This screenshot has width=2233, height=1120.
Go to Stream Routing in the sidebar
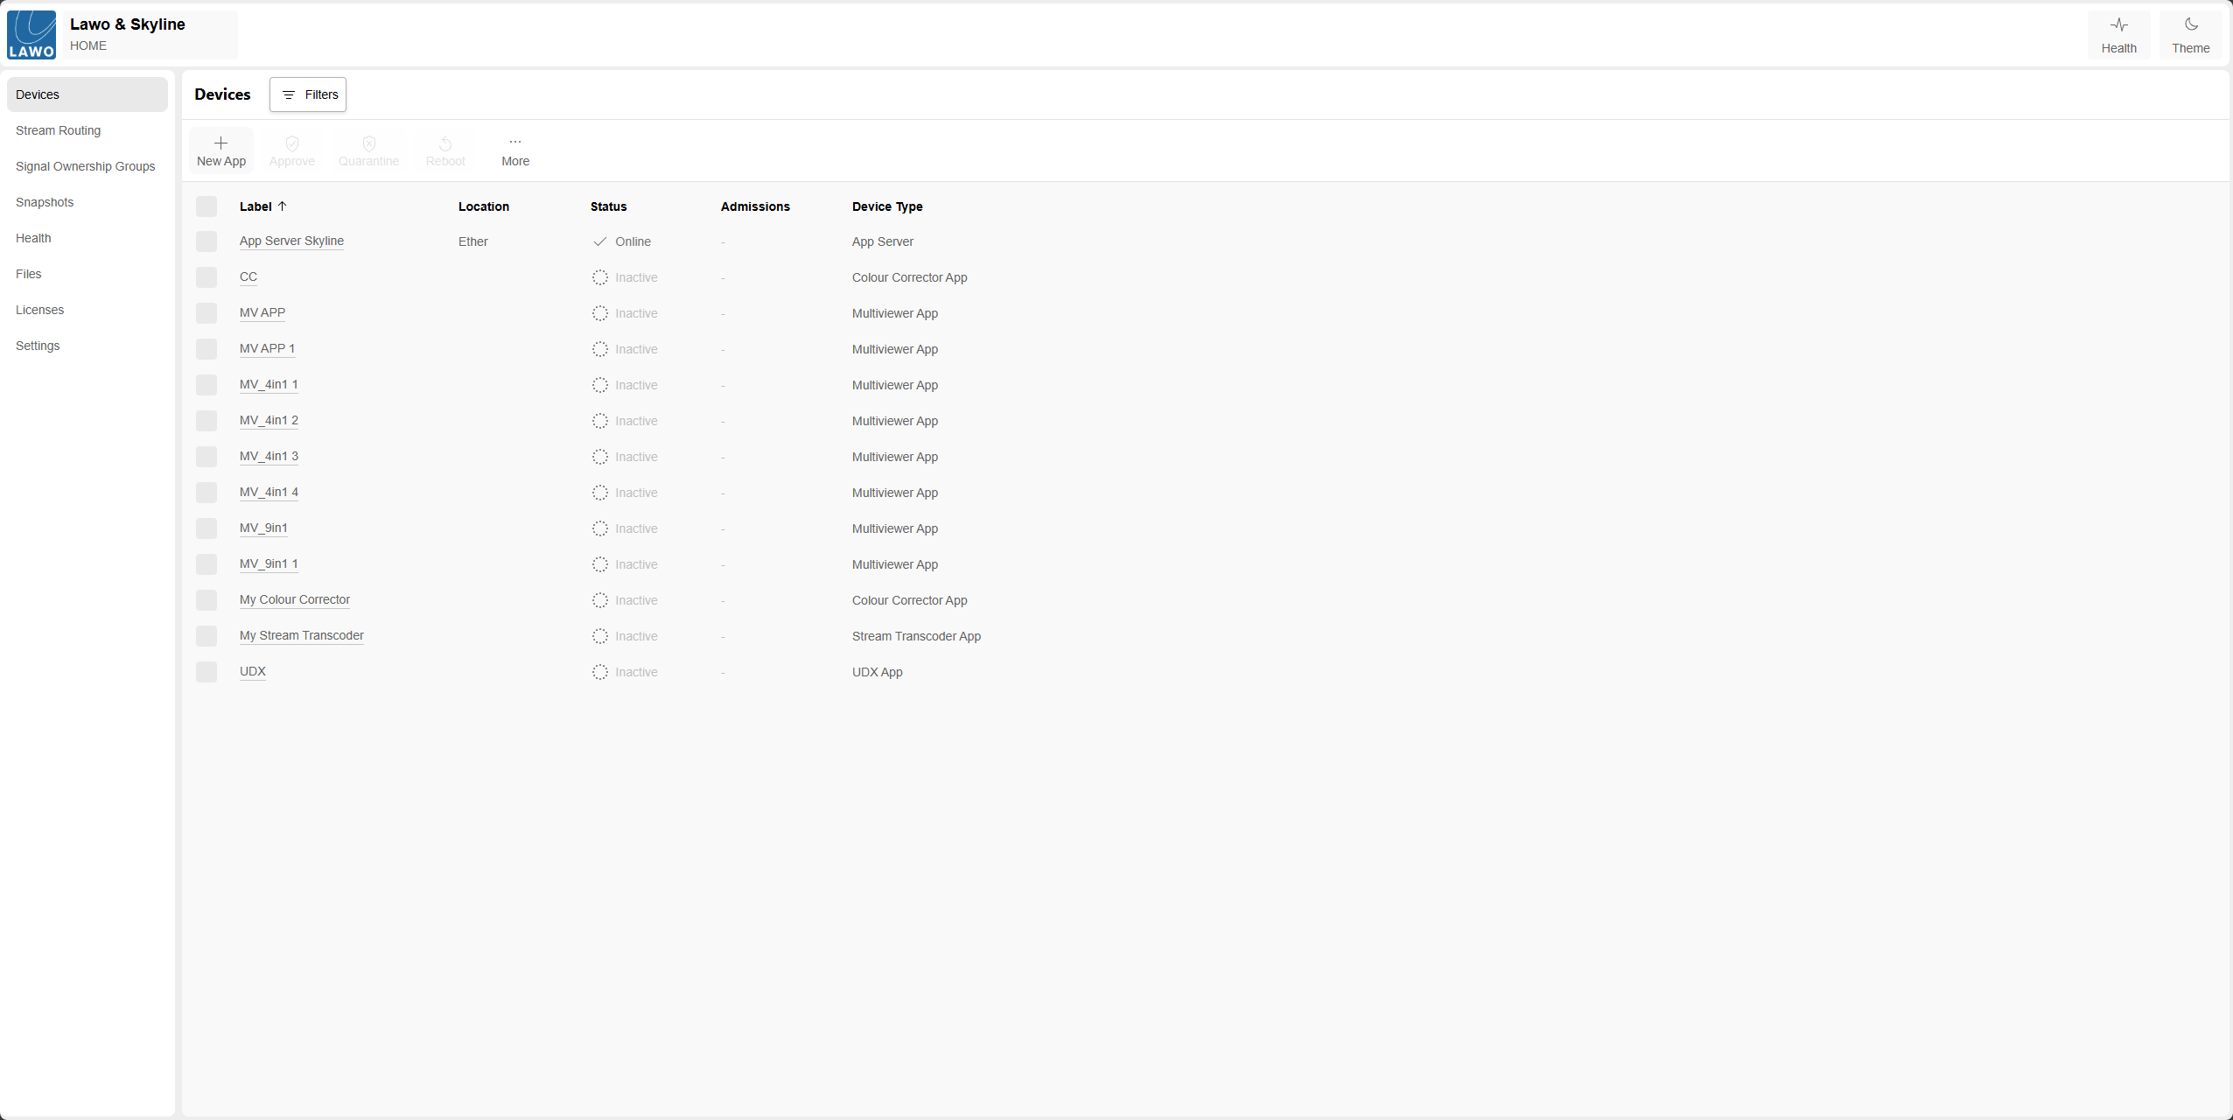click(87, 130)
